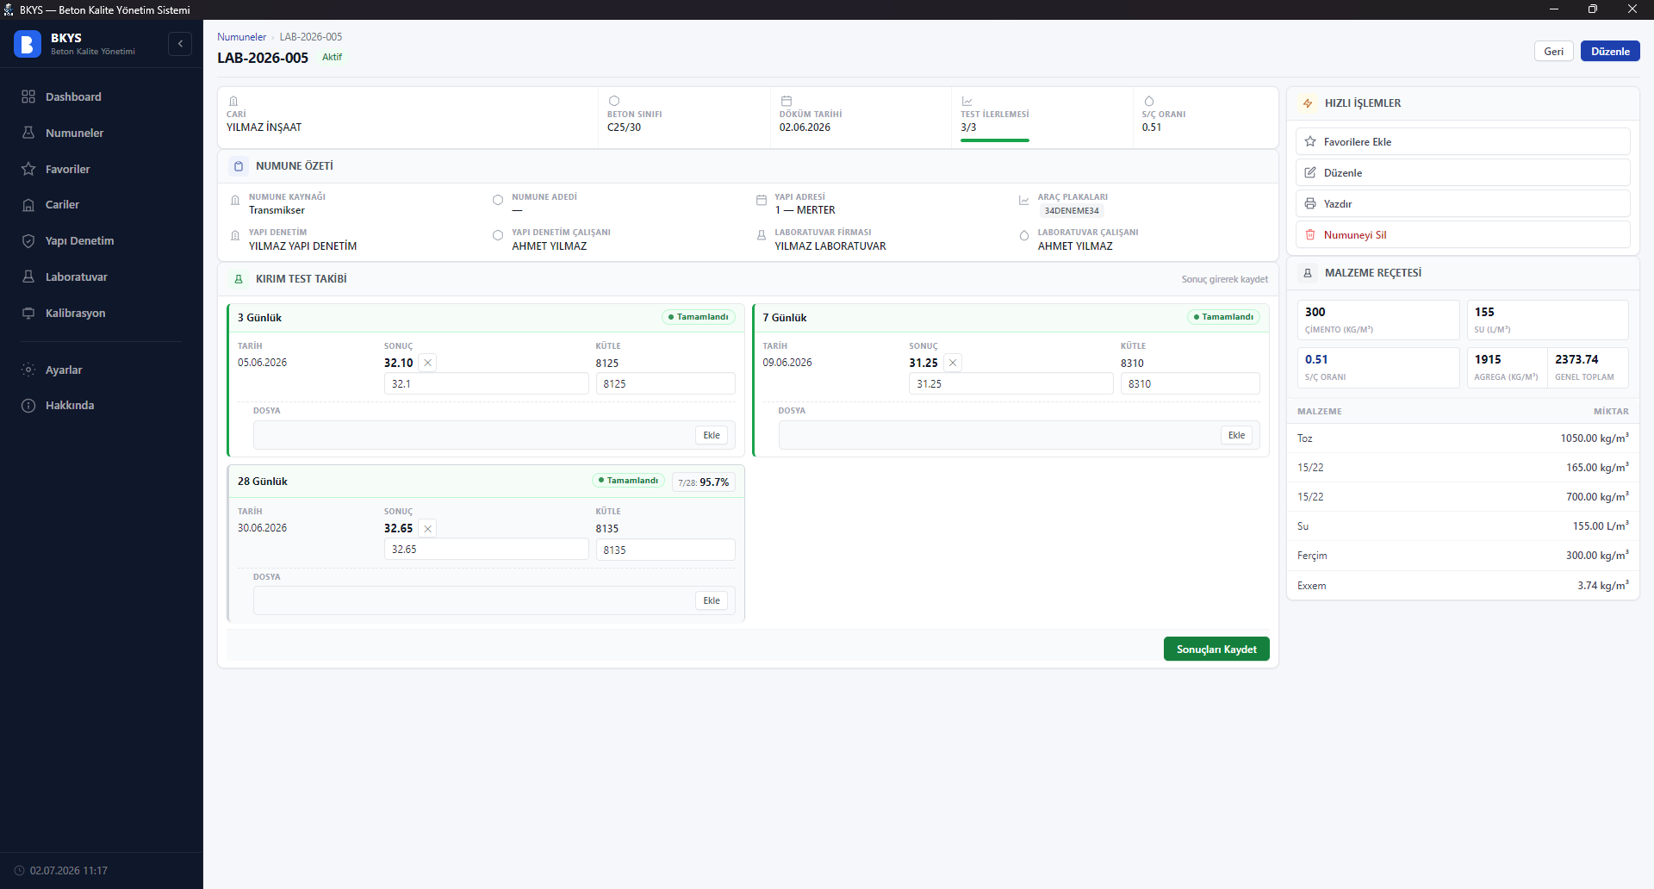Image resolution: width=1654 pixels, height=889 pixels.
Task: Click the 28 Günlük kütle input 8135
Action: coord(665,550)
